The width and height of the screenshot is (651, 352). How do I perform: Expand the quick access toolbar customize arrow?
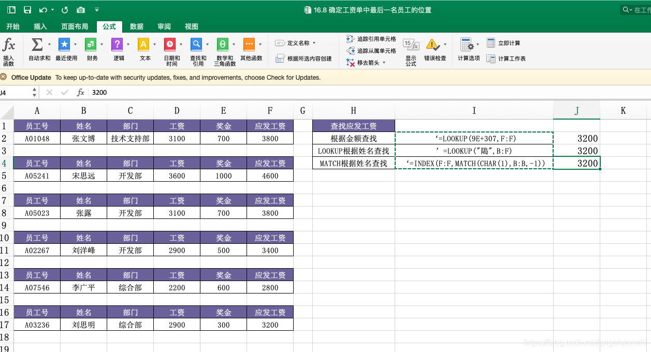coord(97,10)
